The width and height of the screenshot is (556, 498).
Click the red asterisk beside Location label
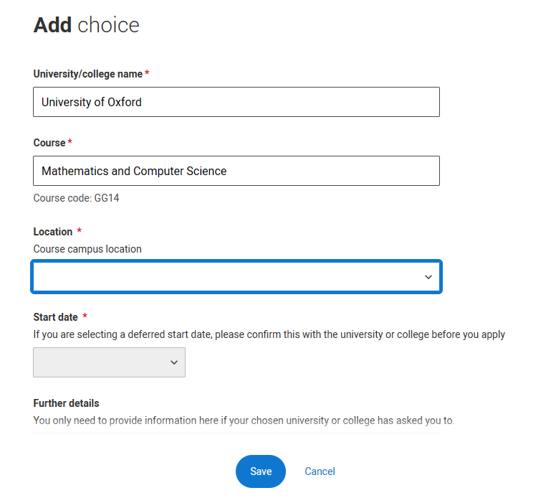point(80,230)
